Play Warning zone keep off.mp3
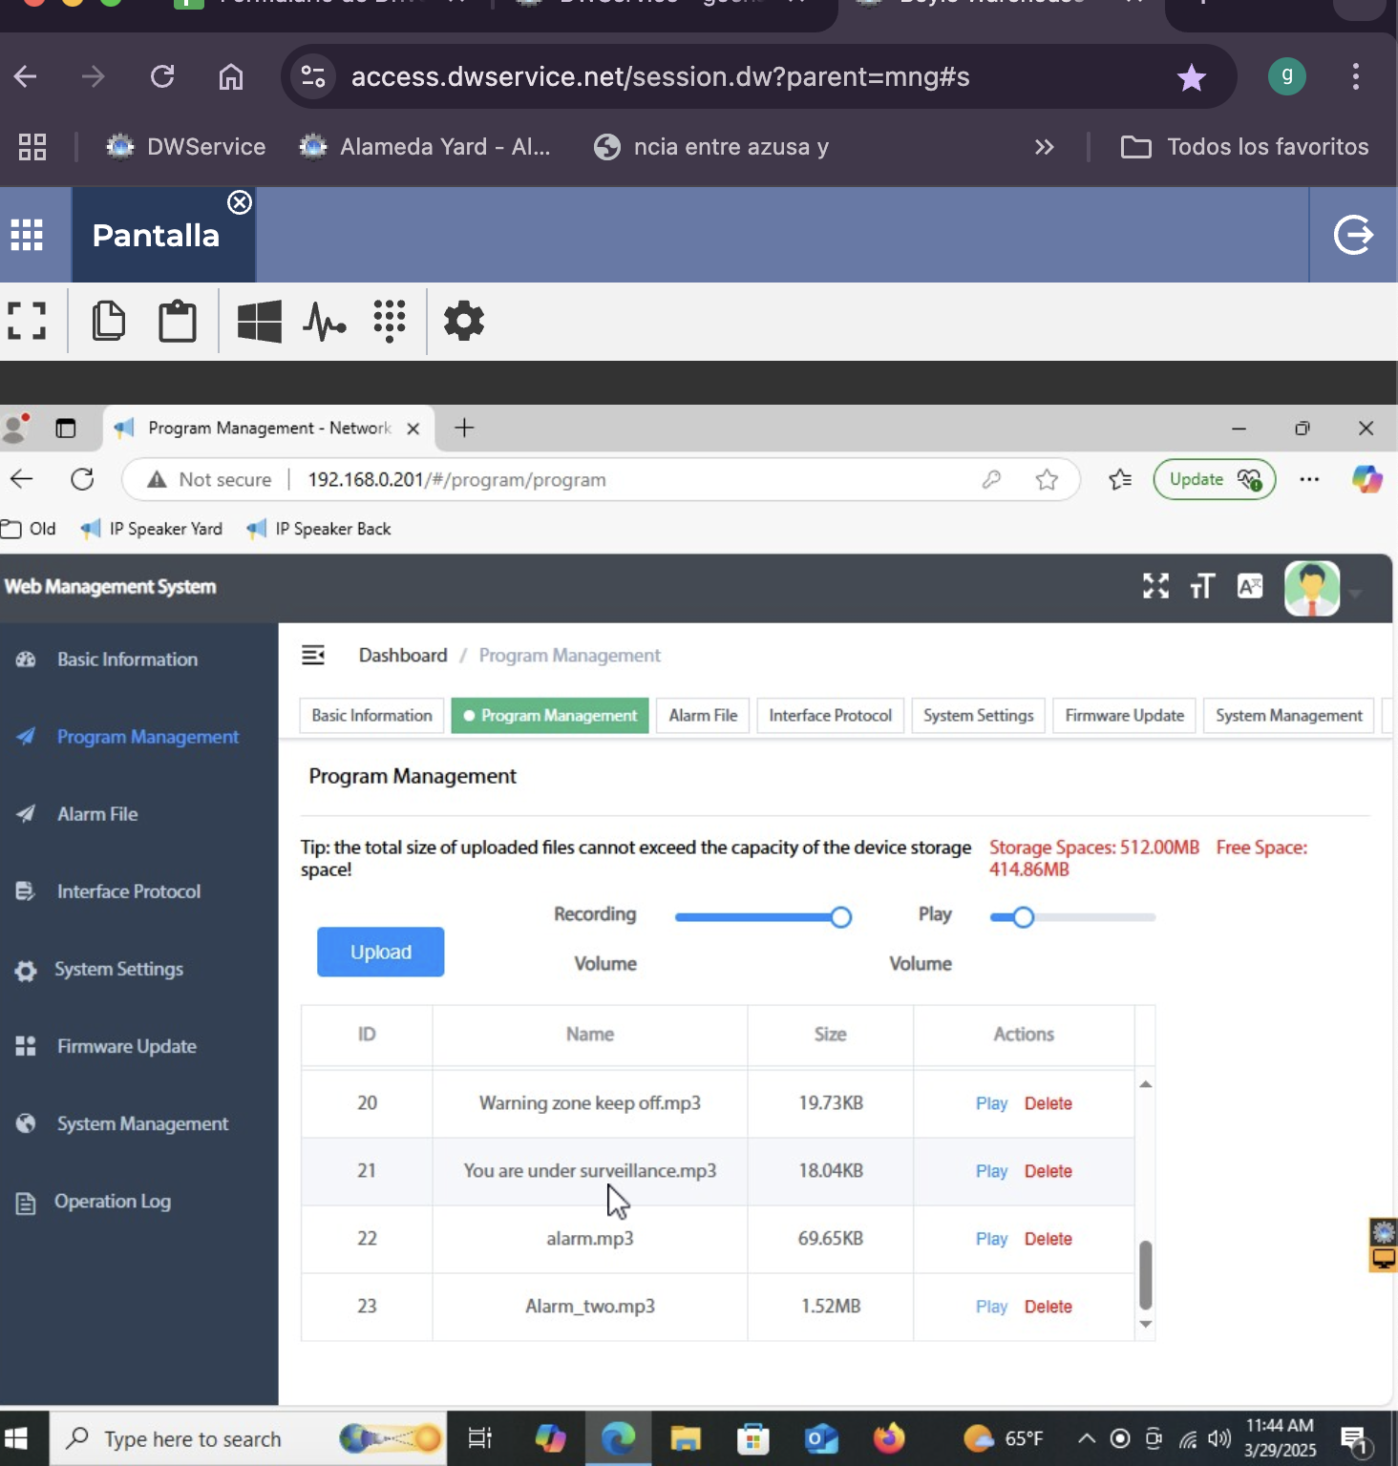Viewport: 1398px width, 1466px height. point(991,1103)
